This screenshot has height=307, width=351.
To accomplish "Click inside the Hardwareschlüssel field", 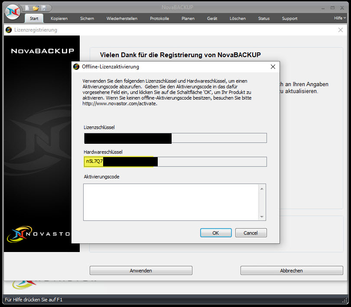I will click(175, 162).
